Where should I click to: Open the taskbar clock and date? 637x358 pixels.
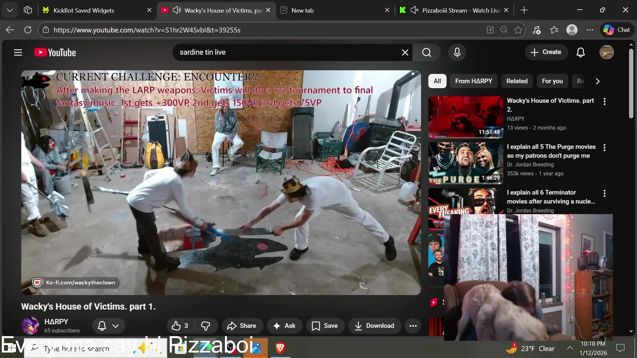[592, 348]
